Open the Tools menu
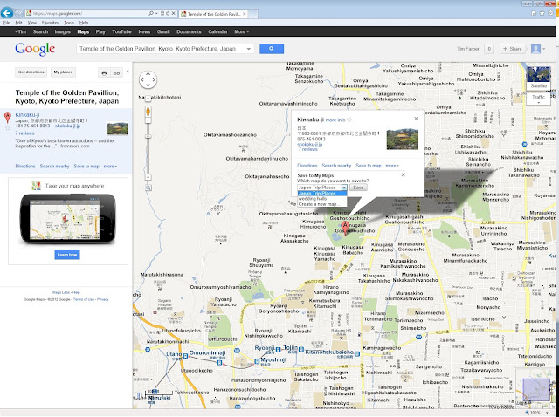This screenshot has height=417, width=559. pos(69,23)
